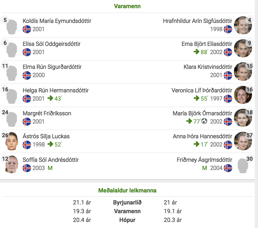Open Soffía Sól Andrésdóttir's portrait photo
The image size is (258, 228).
11,164
